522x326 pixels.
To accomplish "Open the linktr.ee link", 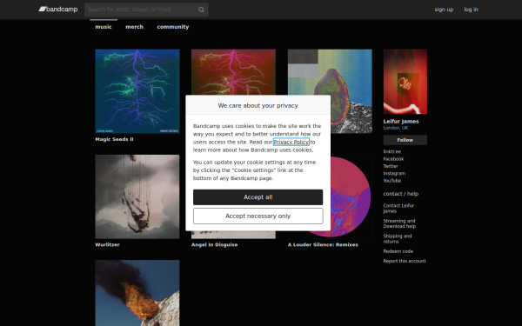I will pyautogui.click(x=391, y=151).
